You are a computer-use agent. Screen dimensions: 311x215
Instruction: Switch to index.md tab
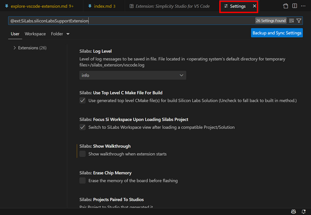coord(105,6)
